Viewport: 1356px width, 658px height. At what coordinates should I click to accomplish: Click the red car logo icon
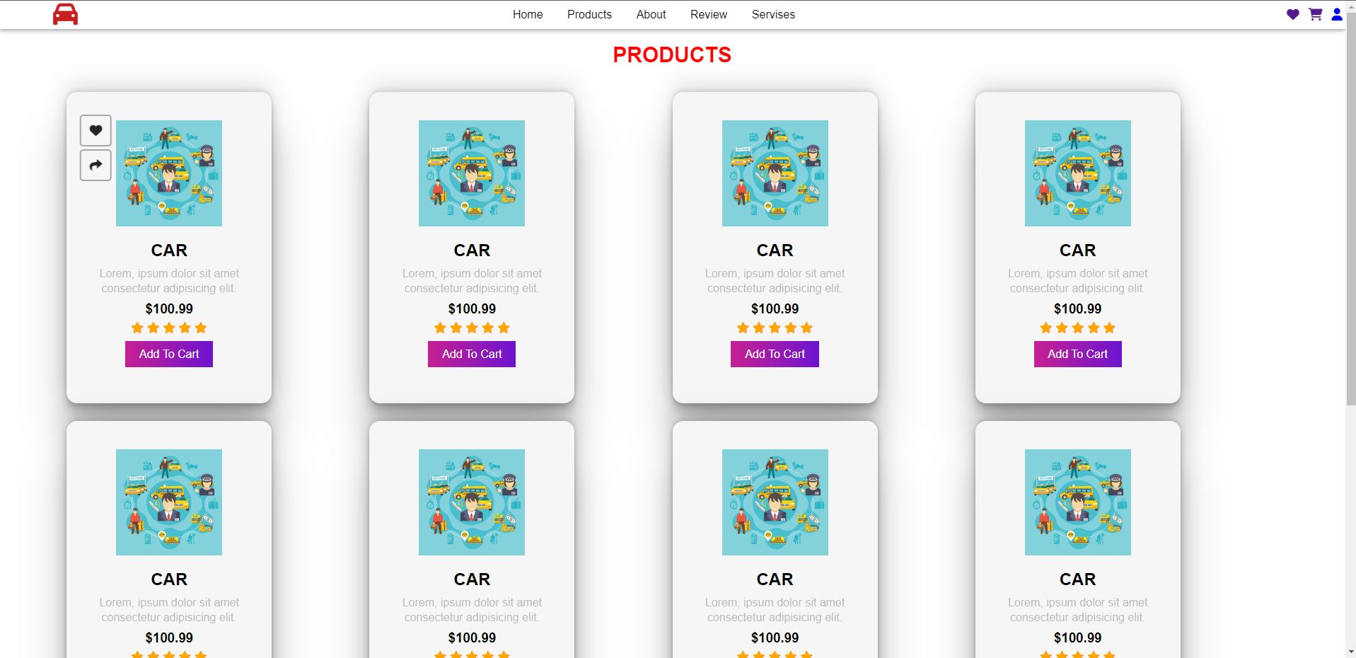tap(65, 14)
